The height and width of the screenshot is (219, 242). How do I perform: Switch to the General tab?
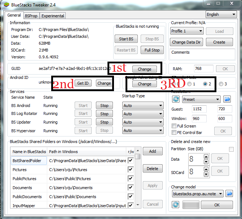(14, 15)
